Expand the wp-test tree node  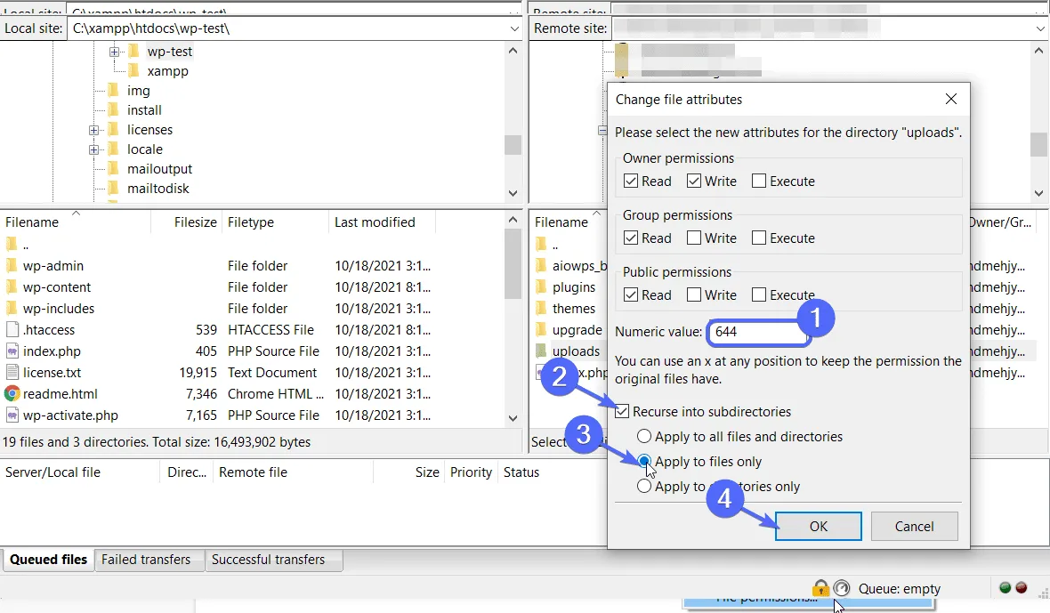point(114,52)
